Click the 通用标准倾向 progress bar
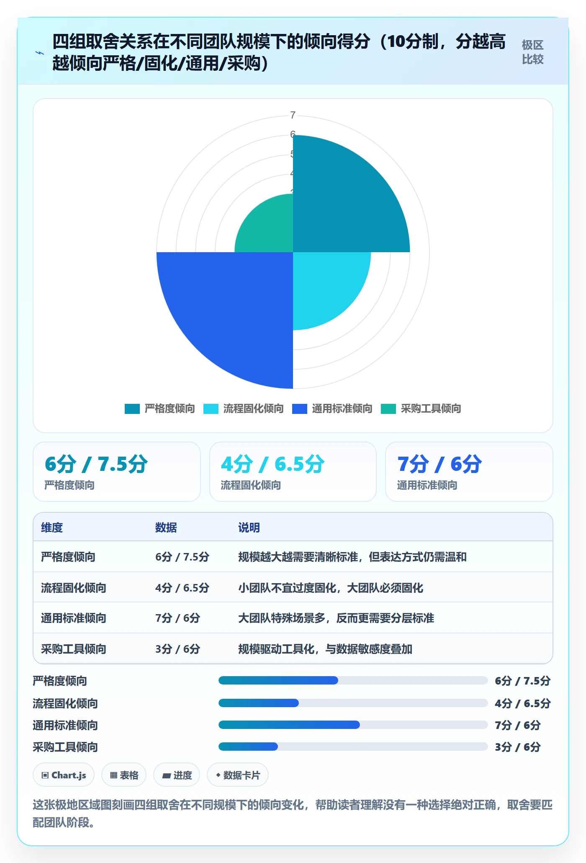 (353, 725)
